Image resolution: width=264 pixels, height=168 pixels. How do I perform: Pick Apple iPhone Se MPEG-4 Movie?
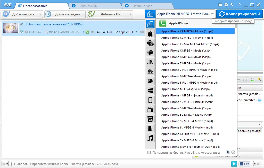pyautogui.click(x=195, y=140)
